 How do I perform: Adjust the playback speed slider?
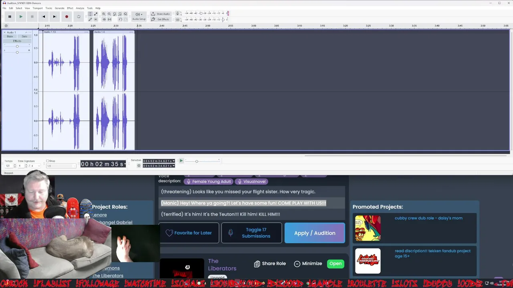[x=196, y=161]
